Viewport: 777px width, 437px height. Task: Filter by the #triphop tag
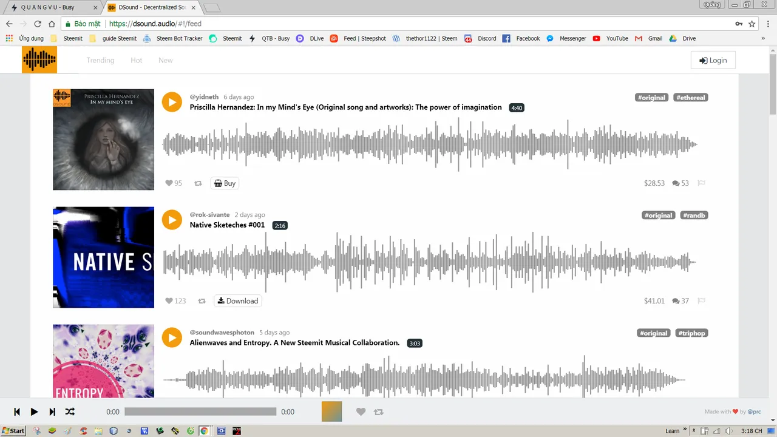[691, 333]
